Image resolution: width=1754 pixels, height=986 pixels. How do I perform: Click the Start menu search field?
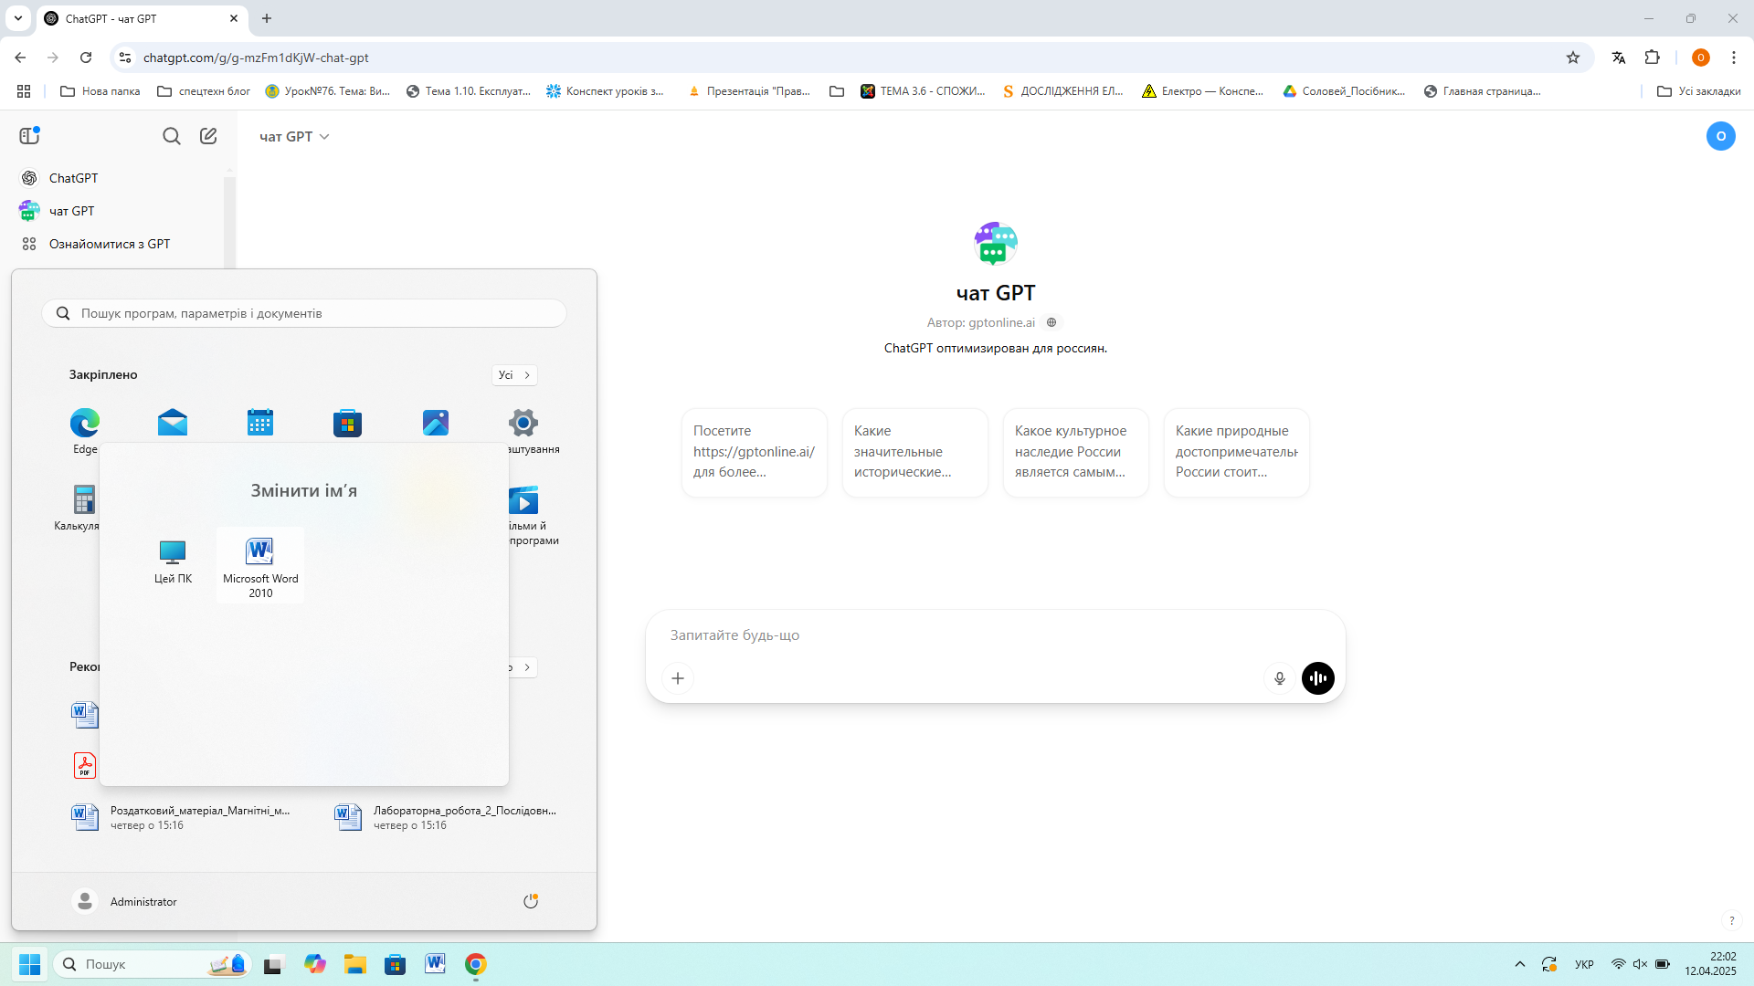pos(304,313)
